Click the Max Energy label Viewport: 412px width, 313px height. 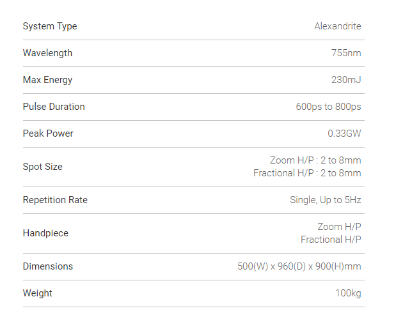[x=47, y=80]
